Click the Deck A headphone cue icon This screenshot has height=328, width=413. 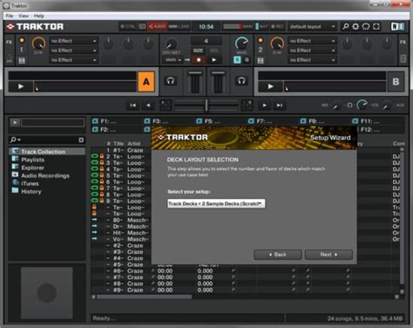pos(170,82)
